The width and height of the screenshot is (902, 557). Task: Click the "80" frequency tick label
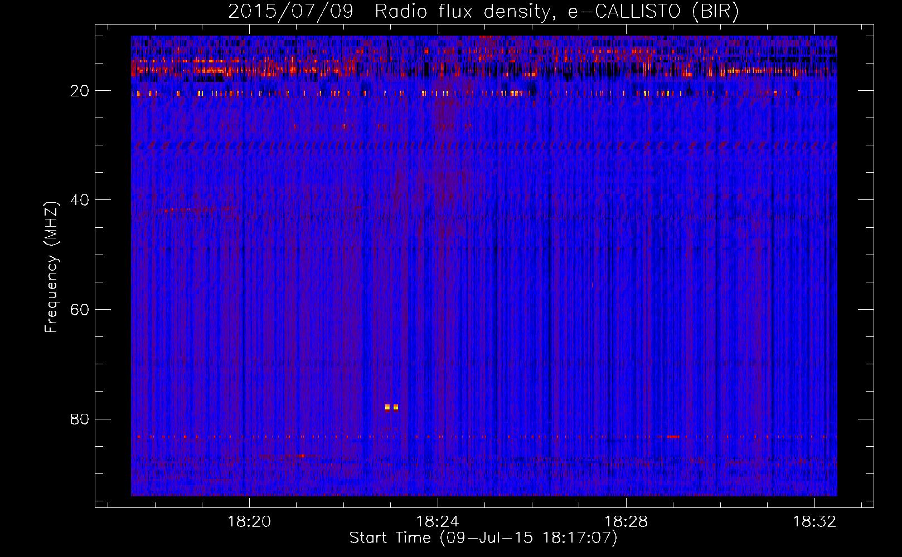coord(80,419)
